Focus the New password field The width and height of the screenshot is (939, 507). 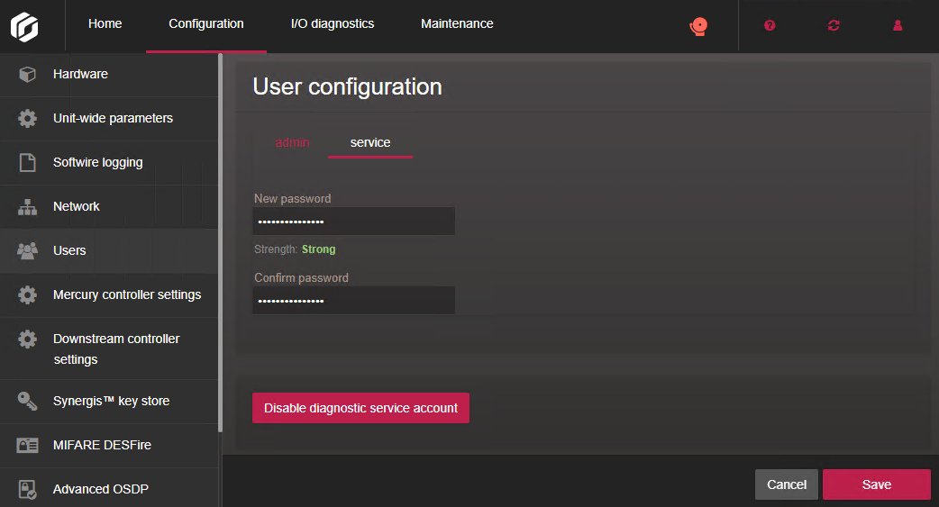point(353,222)
